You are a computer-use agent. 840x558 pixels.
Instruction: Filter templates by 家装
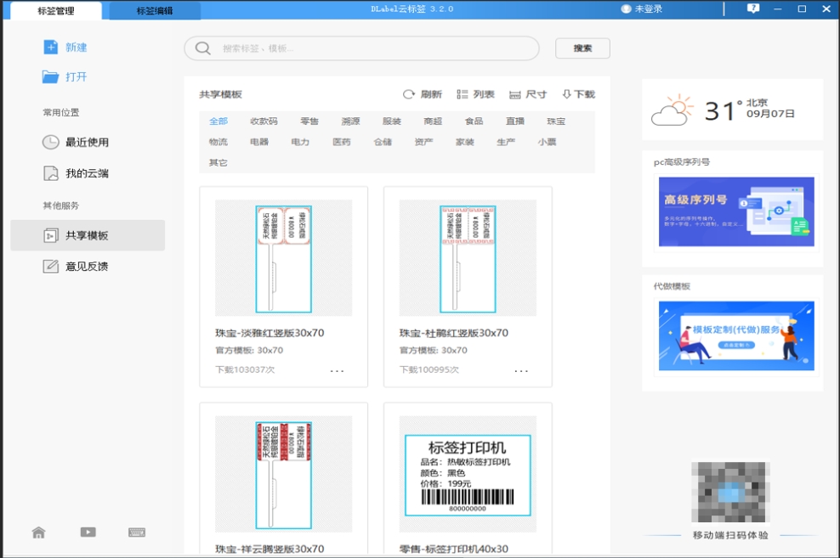click(x=465, y=142)
